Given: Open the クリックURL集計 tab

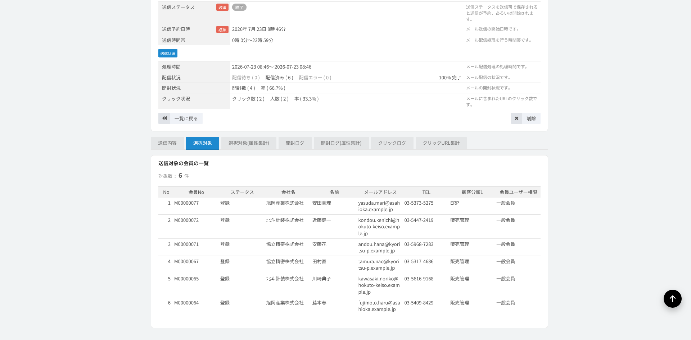Looking at the screenshot, I should point(441,143).
